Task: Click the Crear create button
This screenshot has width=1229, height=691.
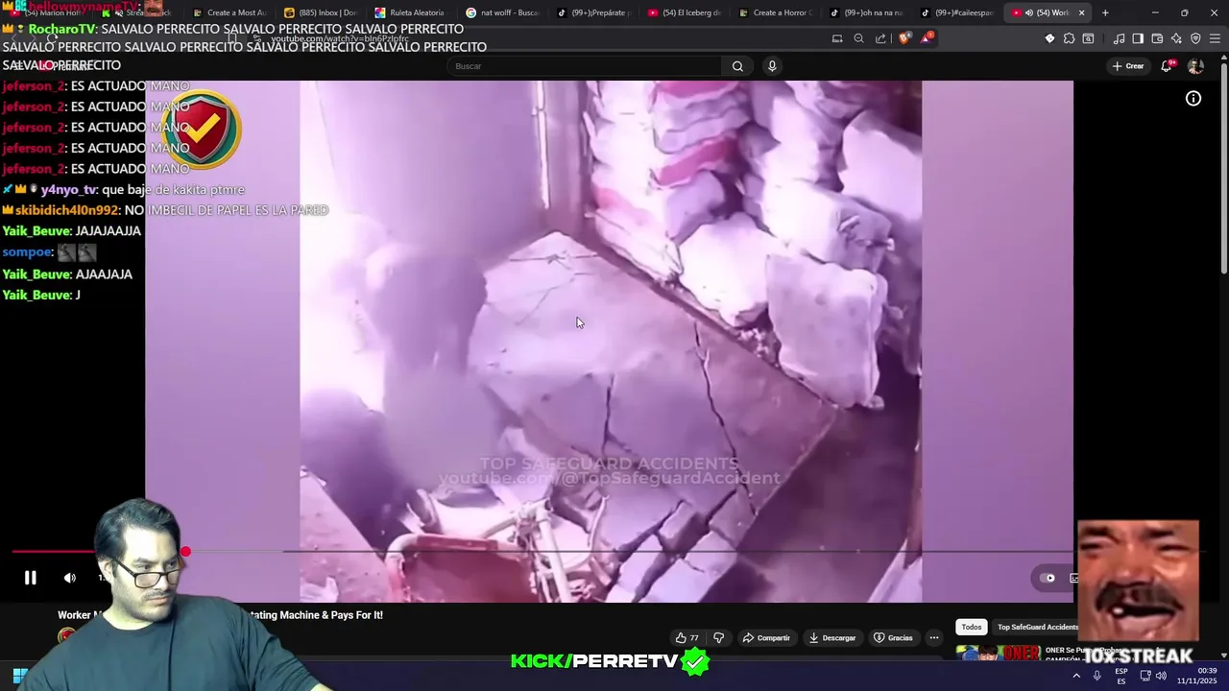Action: (x=1128, y=66)
